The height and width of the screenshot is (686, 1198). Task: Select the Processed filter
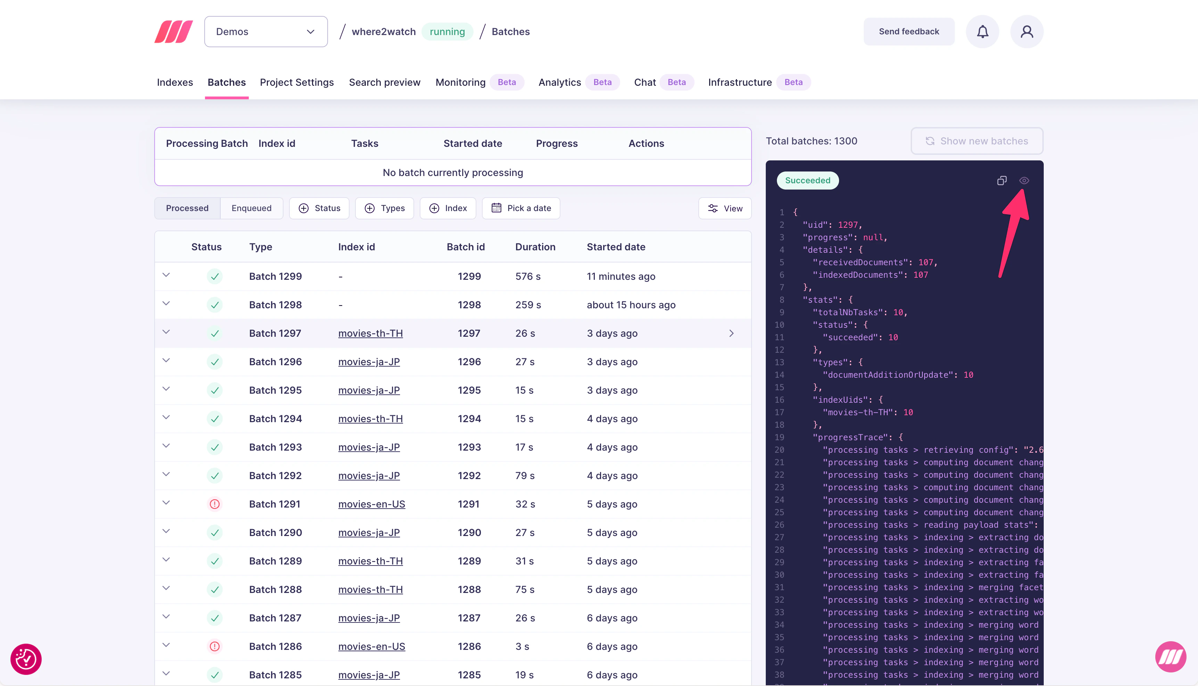point(187,208)
